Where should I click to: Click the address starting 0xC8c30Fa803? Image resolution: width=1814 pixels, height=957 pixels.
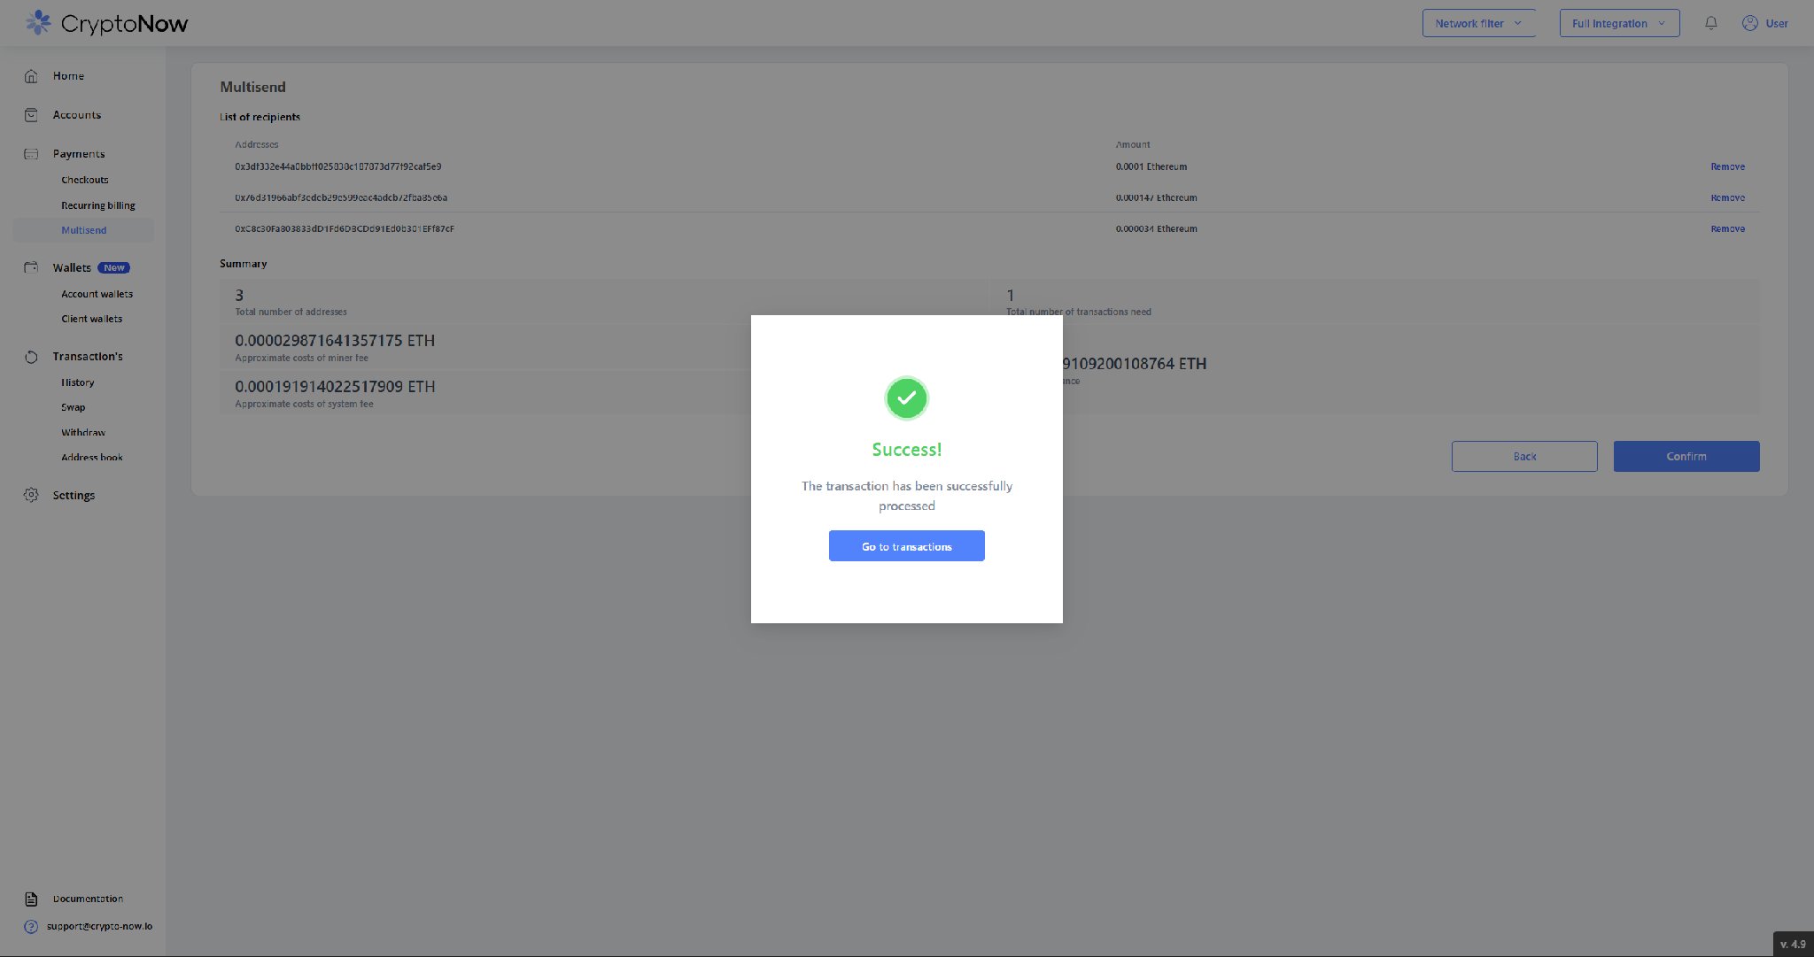click(345, 228)
